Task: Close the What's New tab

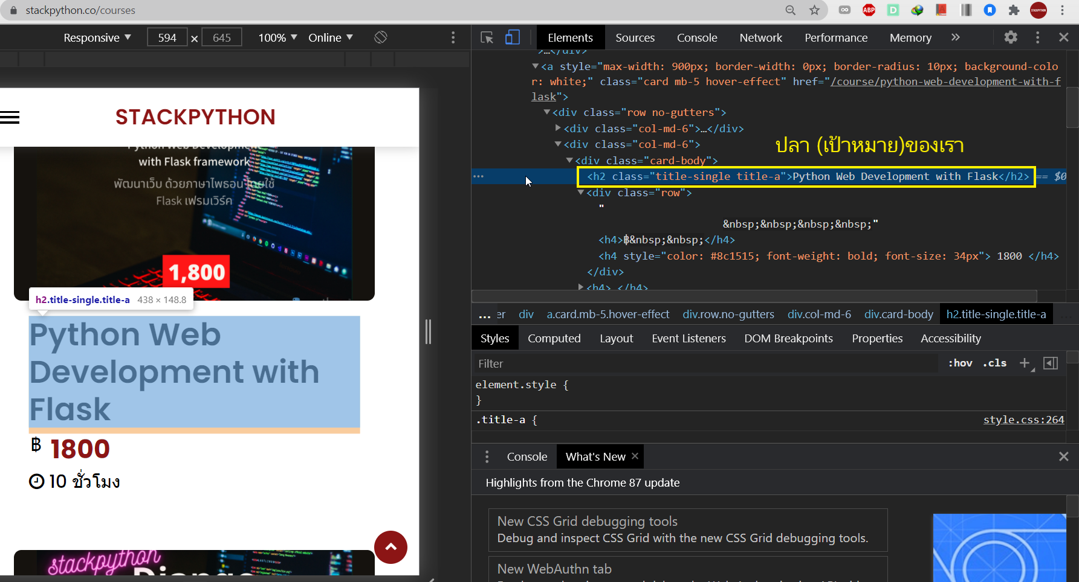Action: coord(635,456)
